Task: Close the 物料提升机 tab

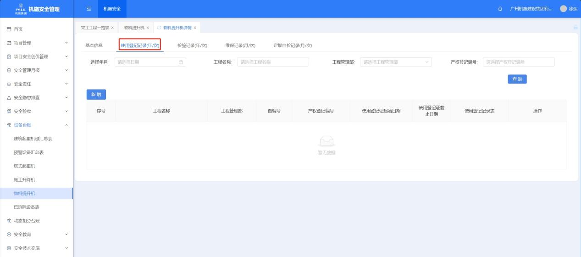Action: (x=148, y=28)
